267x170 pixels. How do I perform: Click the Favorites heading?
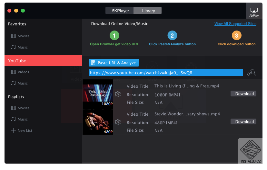coord(17,24)
